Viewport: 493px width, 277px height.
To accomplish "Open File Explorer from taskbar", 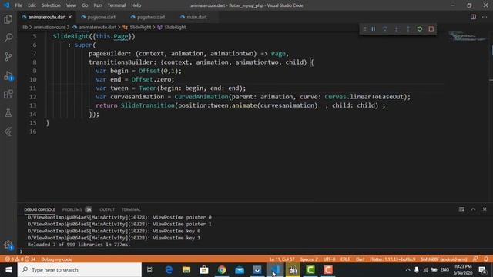I will click(x=186, y=270).
